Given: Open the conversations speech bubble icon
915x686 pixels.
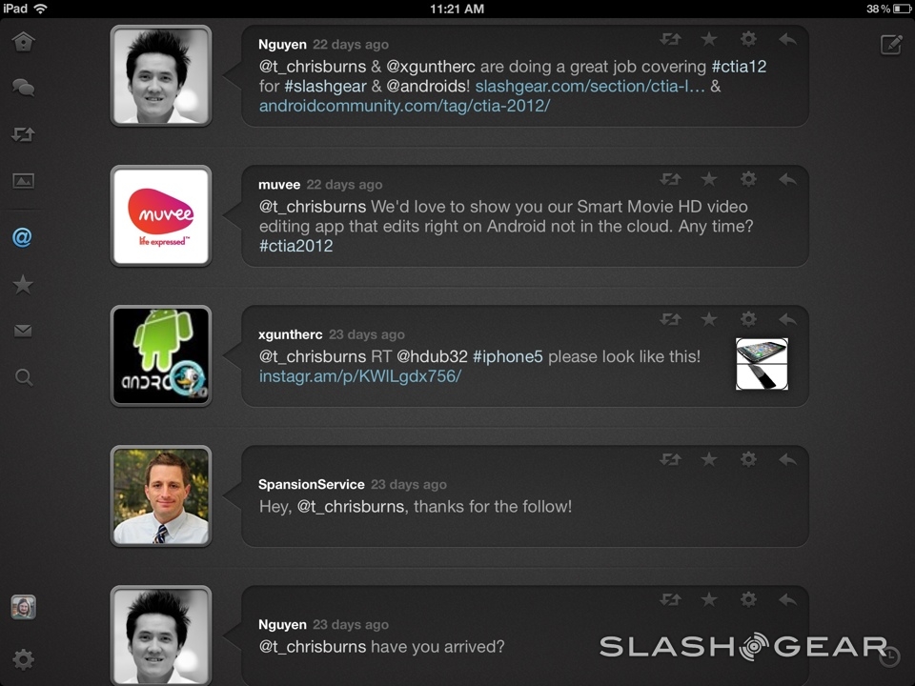Looking at the screenshot, I should click(x=23, y=88).
